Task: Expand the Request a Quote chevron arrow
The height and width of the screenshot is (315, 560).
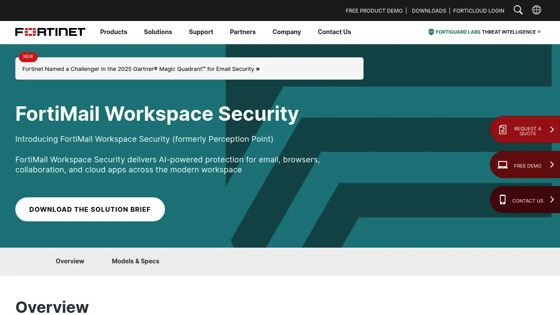Action: coord(552,129)
